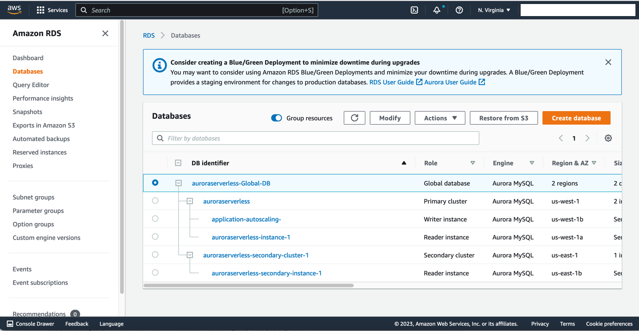Viewport: 639px width, 331px height.
Task: Open the N. Virginia region selector
Action: click(494, 10)
